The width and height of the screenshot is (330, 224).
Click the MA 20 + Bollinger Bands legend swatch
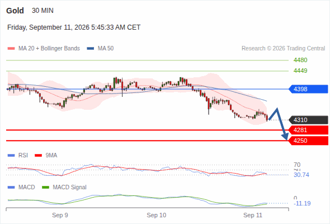(11, 49)
